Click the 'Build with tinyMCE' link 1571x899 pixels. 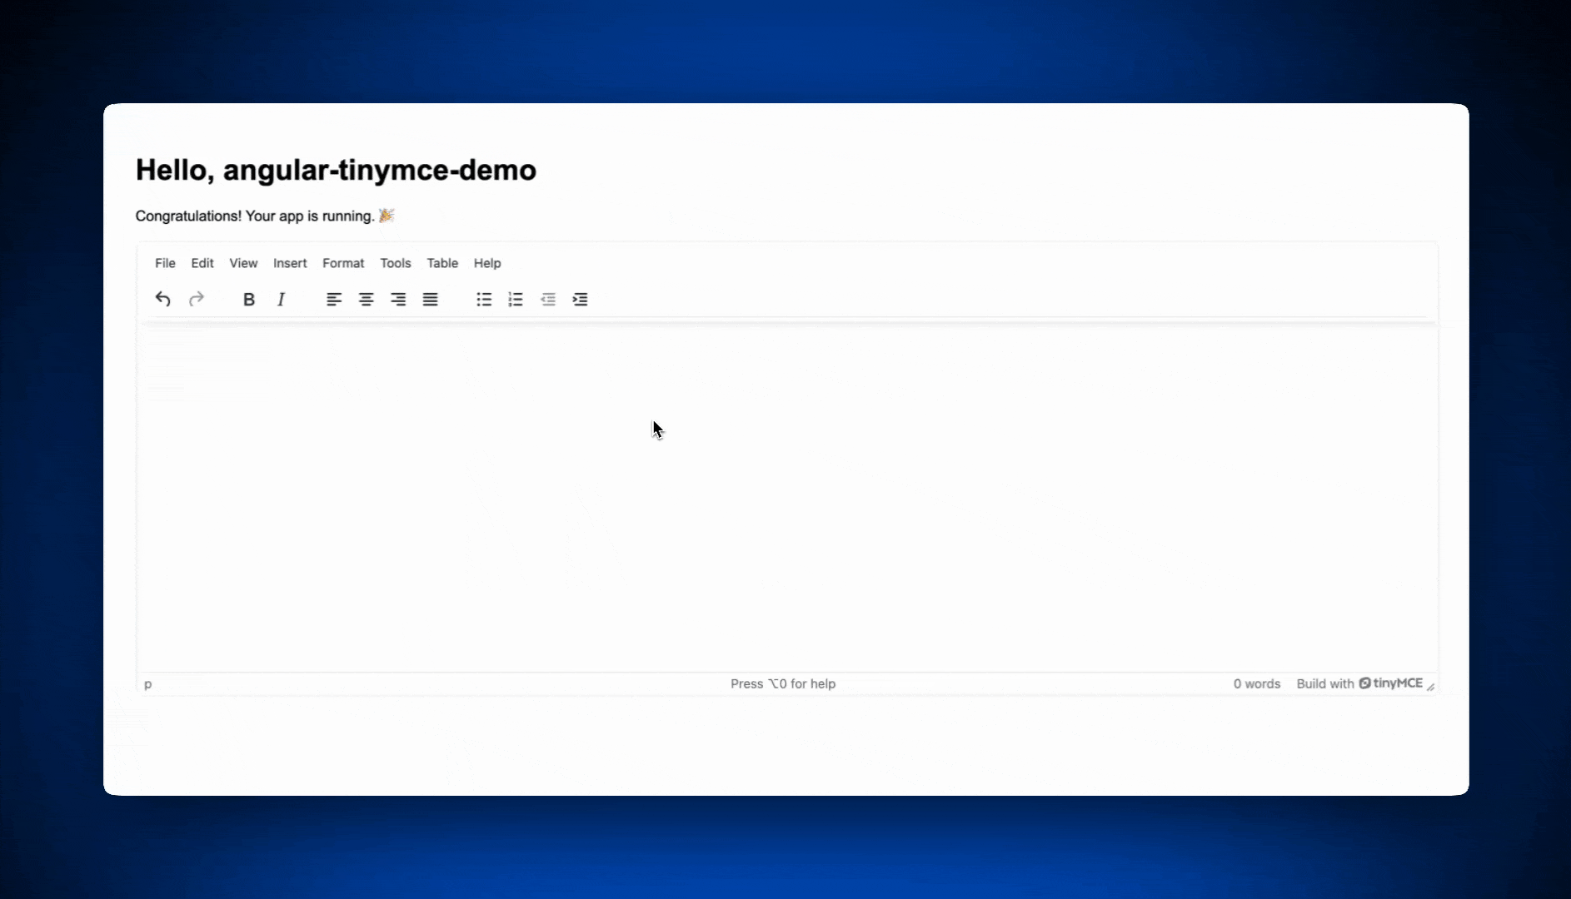(1359, 683)
